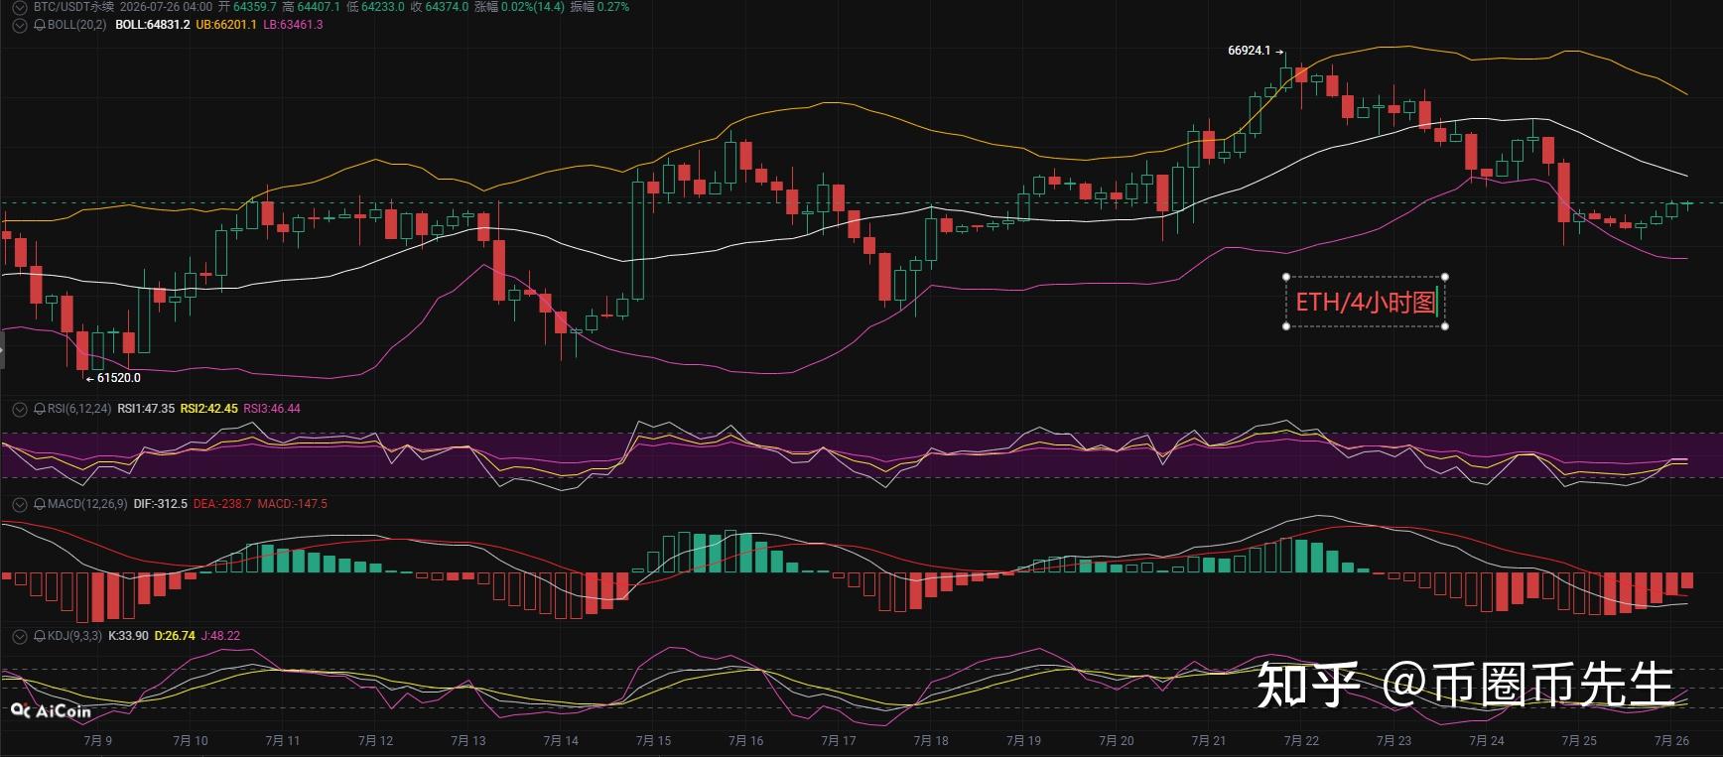This screenshot has height=757, width=1723.
Task: Open MACD(12,26,9) indicator settings label
Action: (87, 504)
